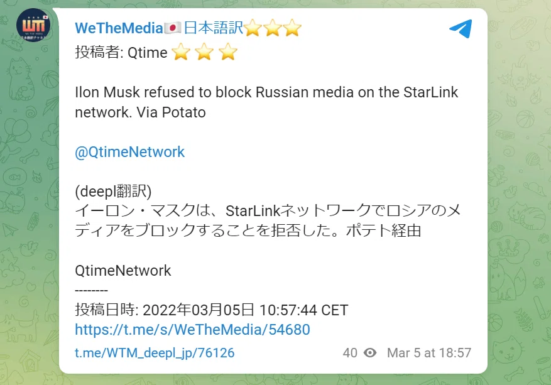Click the last star after the channel name
The height and width of the screenshot is (385, 551).
tap(292, 28)
